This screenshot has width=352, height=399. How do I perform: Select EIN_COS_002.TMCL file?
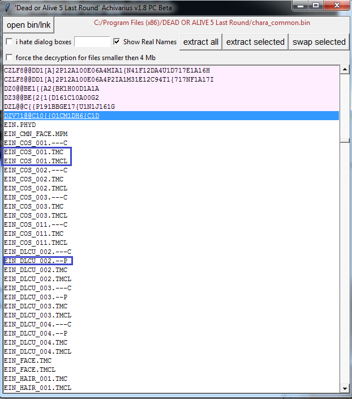pyautogui.click(x=171, y=188)
